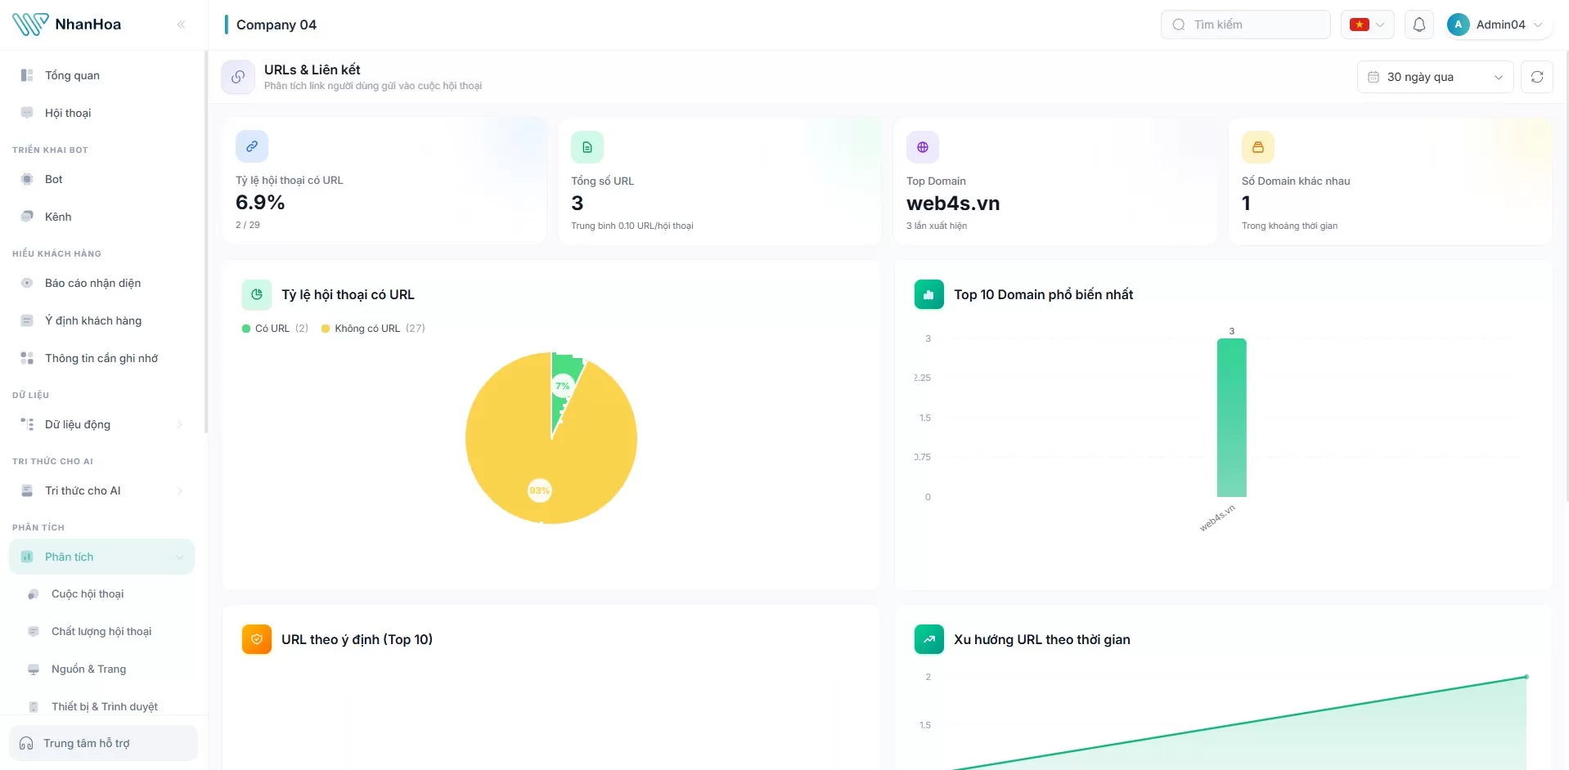This screenshot has width=1569, height=770.
Task: Open the 30 ngày qua date dropdown
Action: click(x=1435, y=77)
